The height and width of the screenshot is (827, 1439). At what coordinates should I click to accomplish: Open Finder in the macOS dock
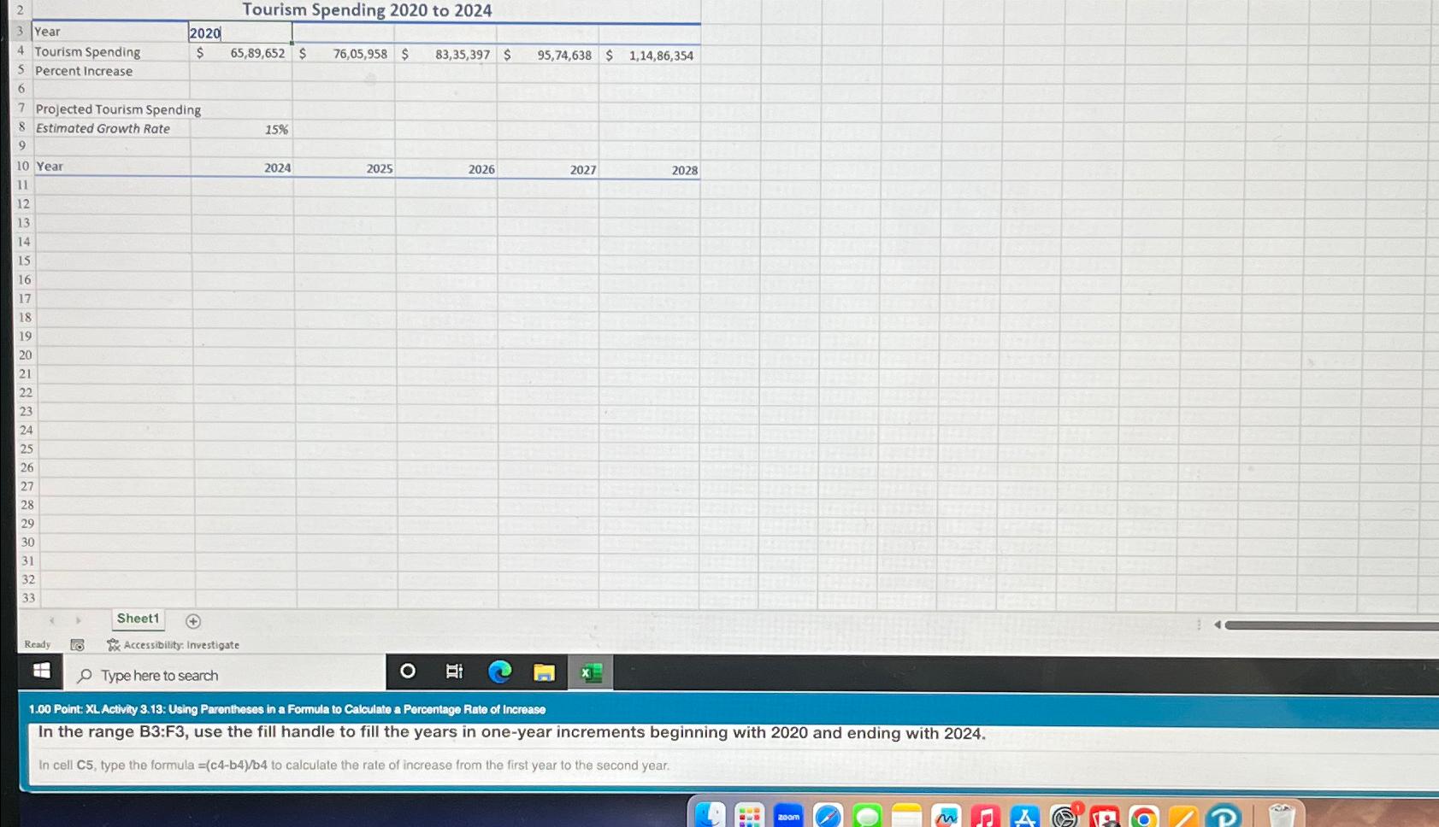(710, 815)
